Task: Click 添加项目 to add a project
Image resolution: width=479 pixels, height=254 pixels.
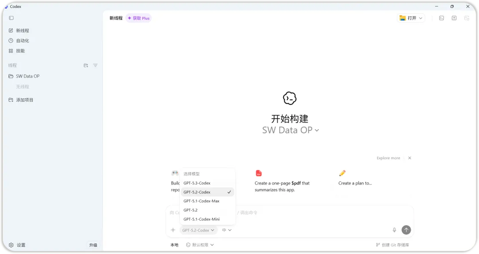Action: 21,100
